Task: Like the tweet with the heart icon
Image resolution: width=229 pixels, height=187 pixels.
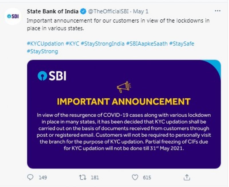Action: click(x=135, y=177)
